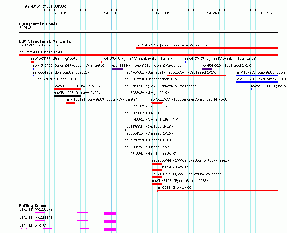Click the 142220k ruler label
Screen dimensions: 287x233
point(111,13)
